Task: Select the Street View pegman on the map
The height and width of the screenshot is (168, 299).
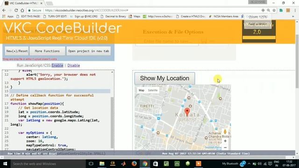Action: pos(225,132)
